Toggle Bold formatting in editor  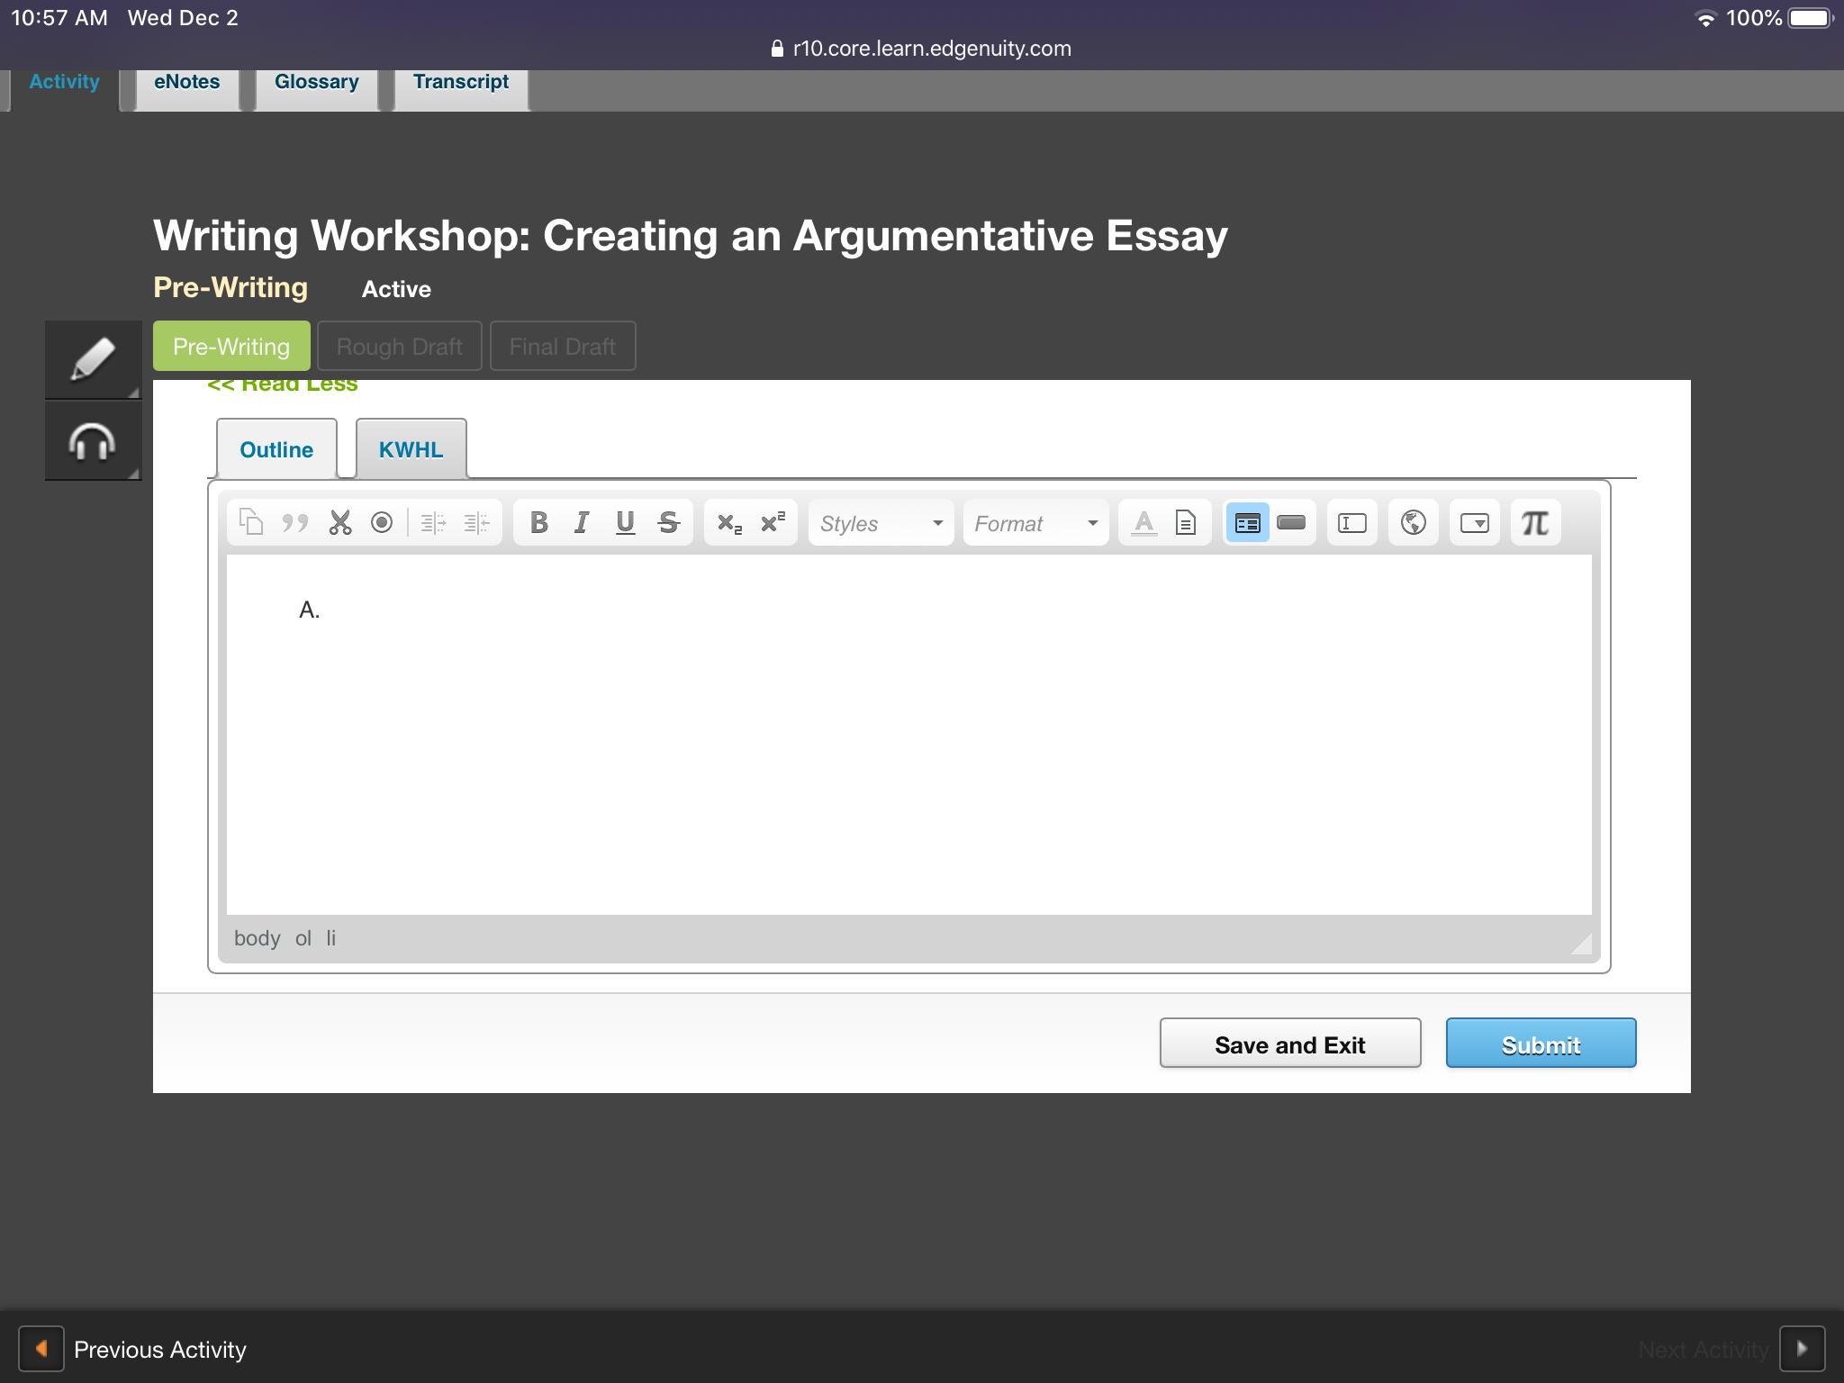pos(538,523)
